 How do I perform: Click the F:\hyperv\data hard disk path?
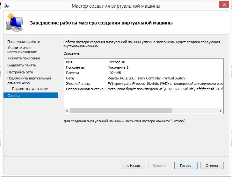pos(165,84)
